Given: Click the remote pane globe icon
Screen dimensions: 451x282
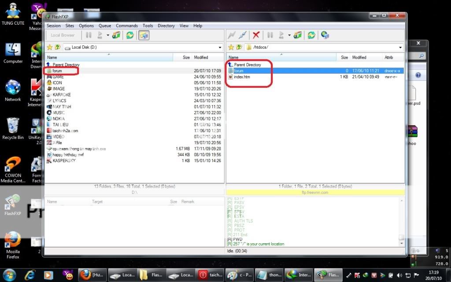Looking at the screenshot, I should (325, 35).
